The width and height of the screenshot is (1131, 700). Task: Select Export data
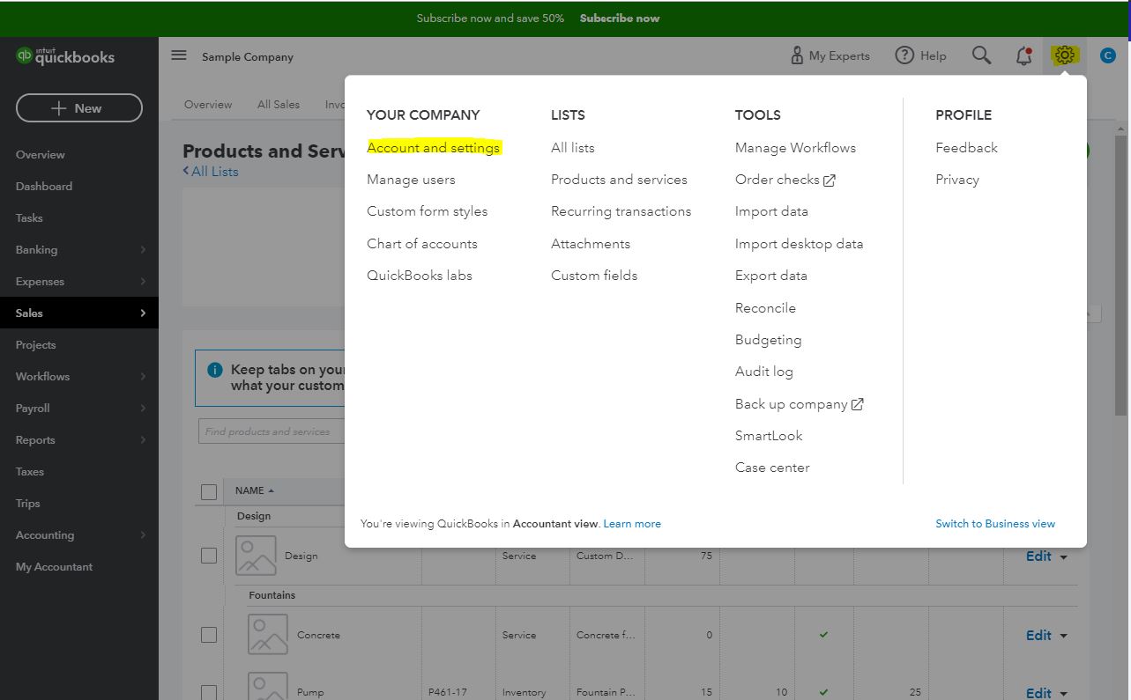(x=771, y=276)
